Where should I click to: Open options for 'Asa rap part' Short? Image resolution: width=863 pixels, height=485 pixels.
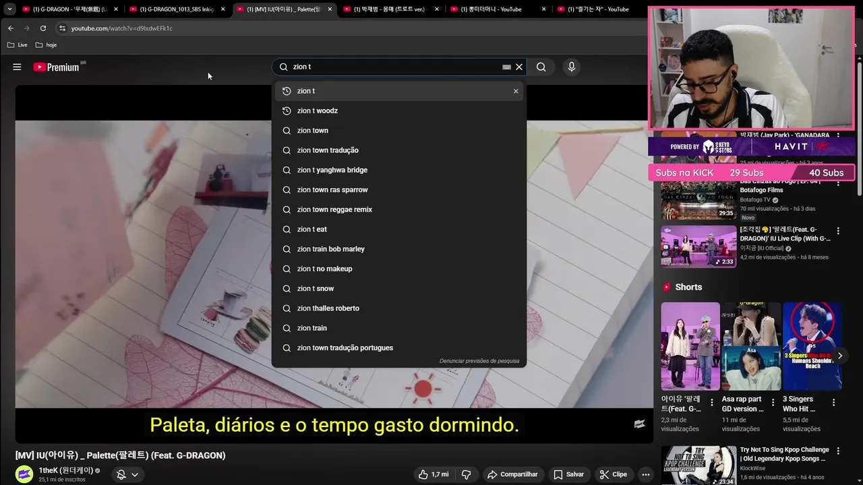pos(773,402)
